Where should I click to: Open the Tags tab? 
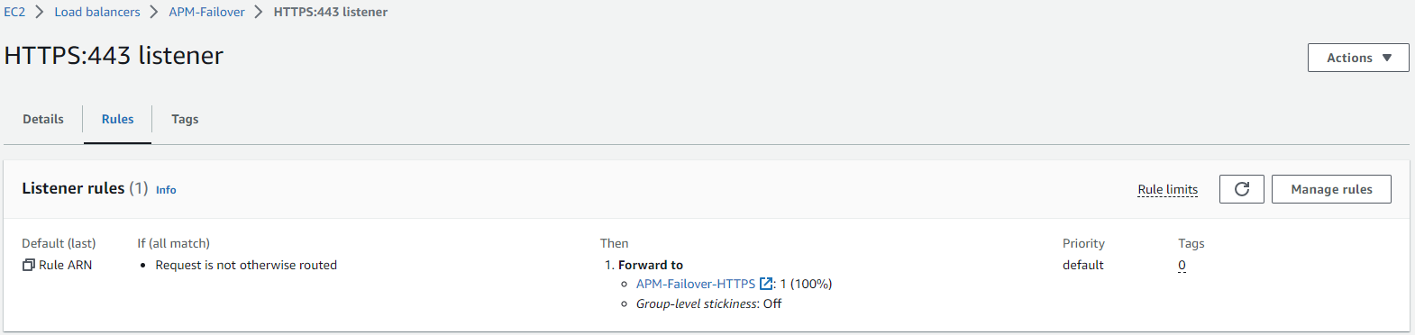[x=185, y=119]
